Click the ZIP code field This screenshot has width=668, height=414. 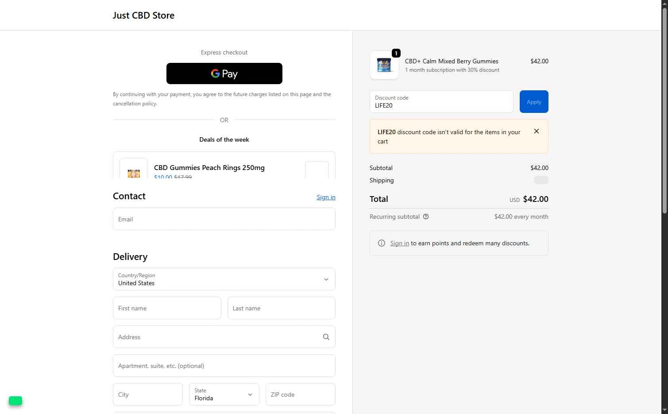[x=300, y=395]
